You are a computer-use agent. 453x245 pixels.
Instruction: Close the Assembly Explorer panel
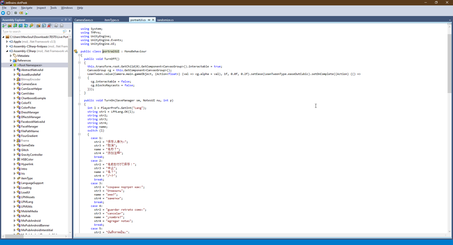(69, 20)
